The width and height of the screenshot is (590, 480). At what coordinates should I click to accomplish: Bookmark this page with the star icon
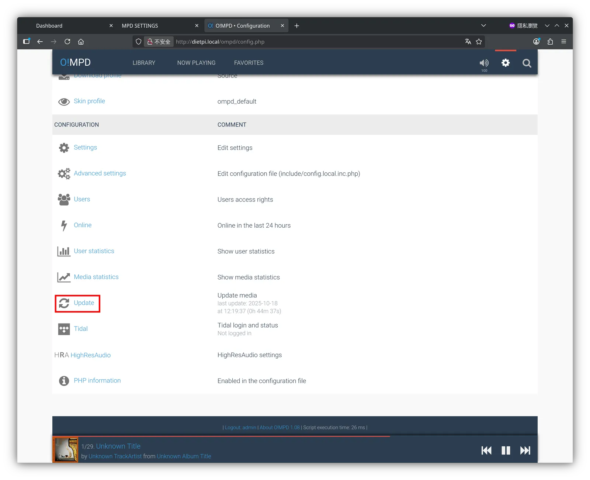point(479,42)
